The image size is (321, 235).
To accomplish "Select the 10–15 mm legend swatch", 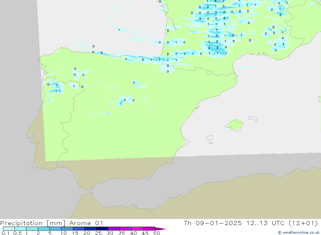I will 67,229.
